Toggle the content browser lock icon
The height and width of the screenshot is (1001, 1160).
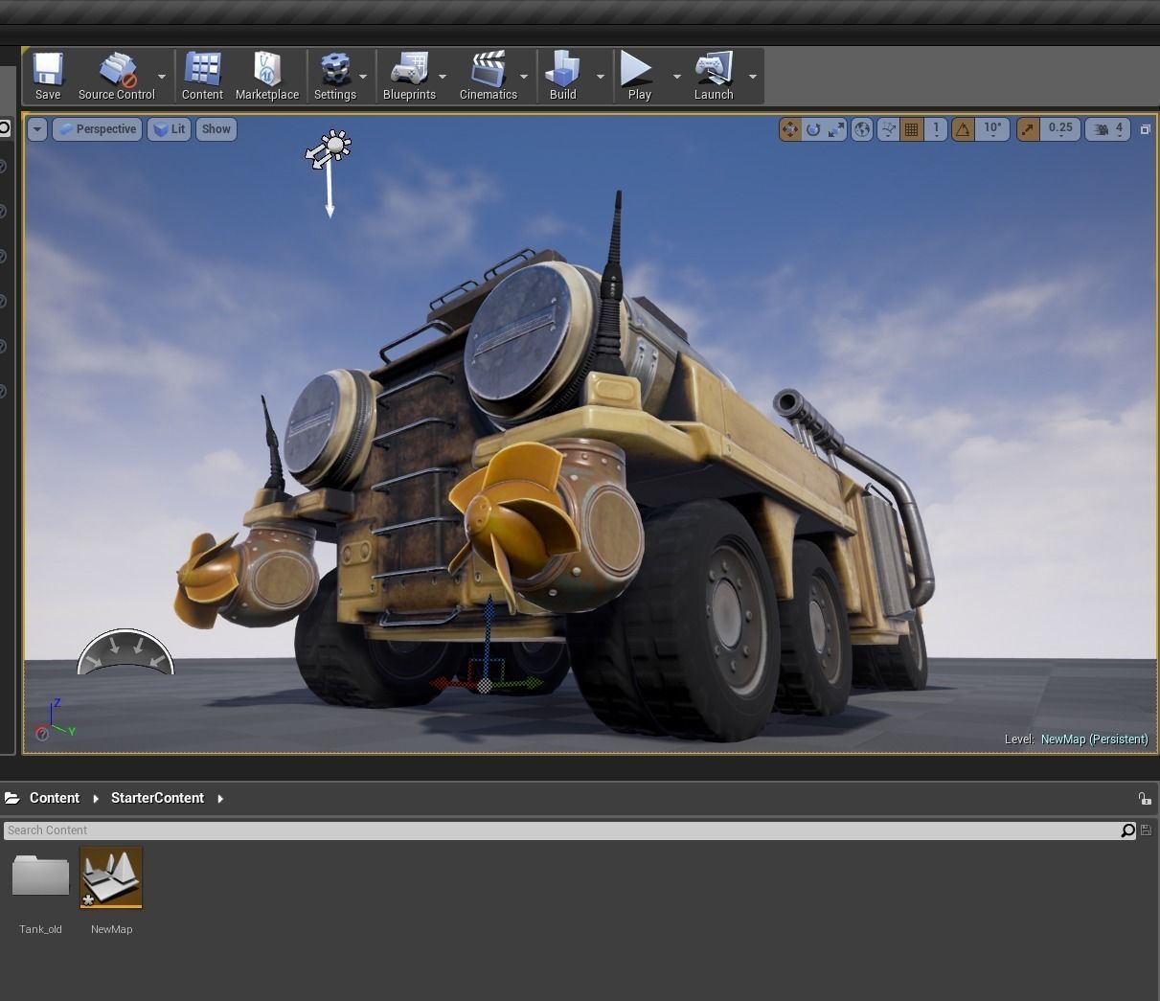pyautogui.click(x=1144, y=798)
